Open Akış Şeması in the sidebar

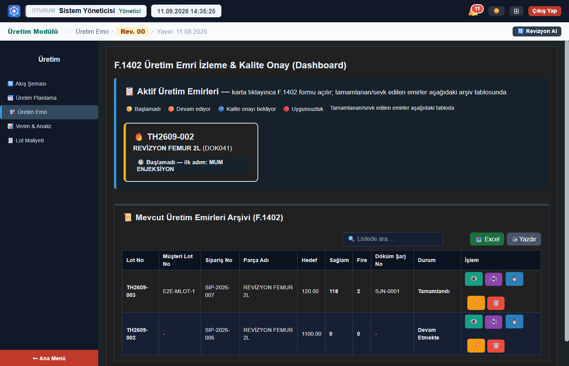(49, 84)
